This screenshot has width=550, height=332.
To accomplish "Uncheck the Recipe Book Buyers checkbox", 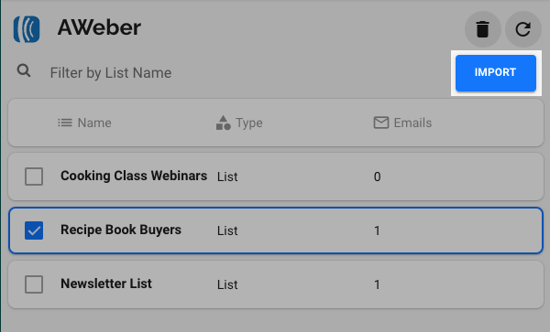I will (x=34, y=230).
